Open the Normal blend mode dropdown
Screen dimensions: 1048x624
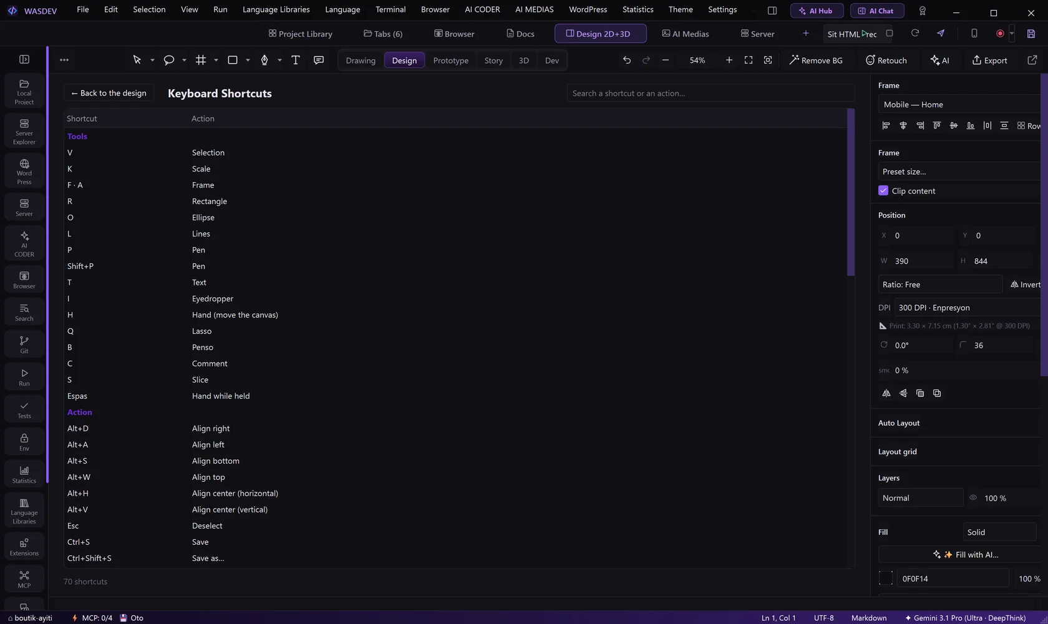point(921,498)
